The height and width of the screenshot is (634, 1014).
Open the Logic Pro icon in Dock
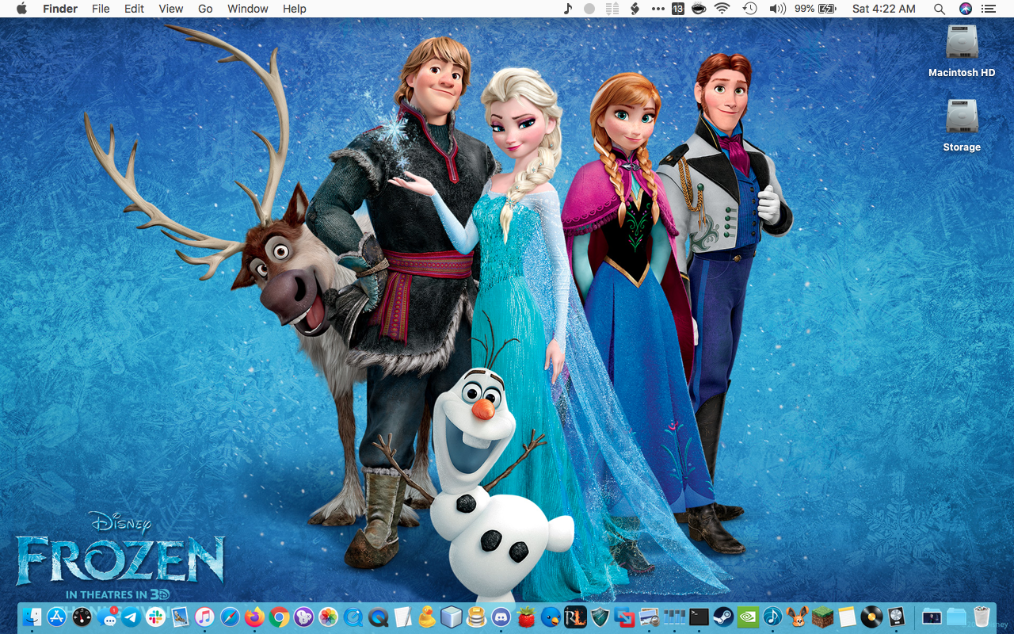pos(896,617)
